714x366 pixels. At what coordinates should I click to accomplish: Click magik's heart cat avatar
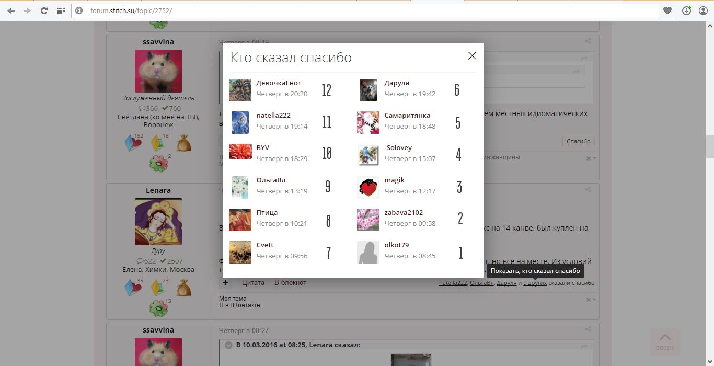coord(368,187)
